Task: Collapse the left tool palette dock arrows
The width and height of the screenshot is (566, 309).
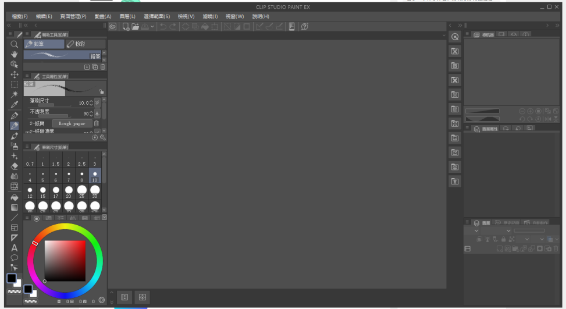Action: 9,25
